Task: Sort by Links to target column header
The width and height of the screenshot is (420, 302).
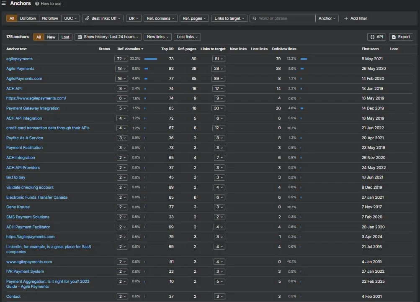Action: [x=213, y=49]
